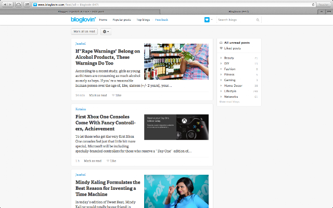The width and height of the screenshot is (333, 208).
Task: Open dropdown arrow beside heart icon
Action: [x=212, y=20]
